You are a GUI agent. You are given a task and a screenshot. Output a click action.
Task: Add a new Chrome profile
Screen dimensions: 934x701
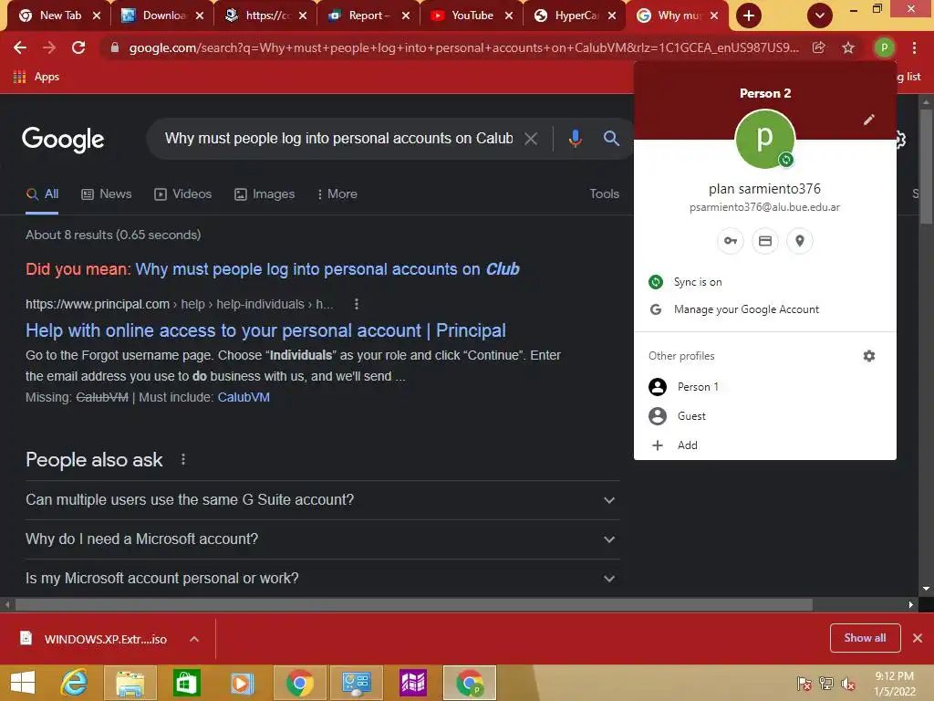click(765, 445)
